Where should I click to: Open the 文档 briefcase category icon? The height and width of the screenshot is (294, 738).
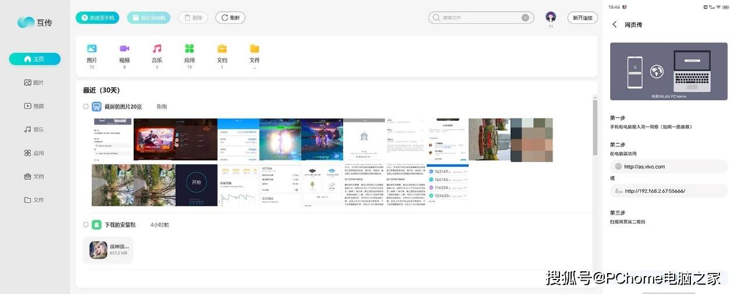(222, 49)
